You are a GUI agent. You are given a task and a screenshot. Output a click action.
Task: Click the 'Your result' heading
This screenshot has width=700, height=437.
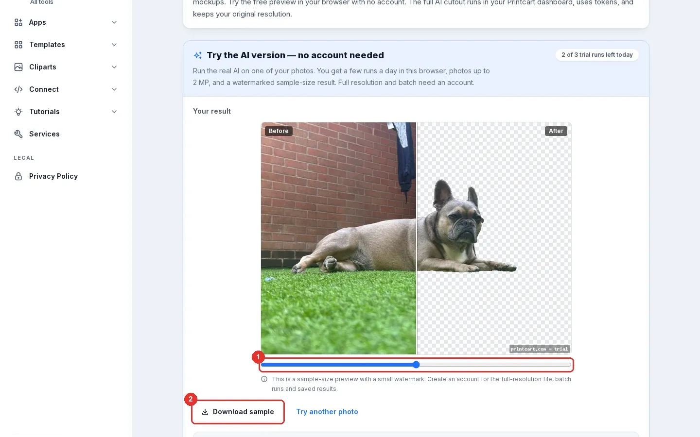pos(212,111)
